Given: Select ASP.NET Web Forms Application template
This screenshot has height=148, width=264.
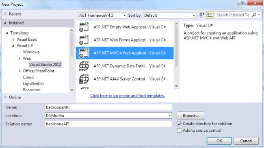Looking at the screenshot, I should click(125, 40).
